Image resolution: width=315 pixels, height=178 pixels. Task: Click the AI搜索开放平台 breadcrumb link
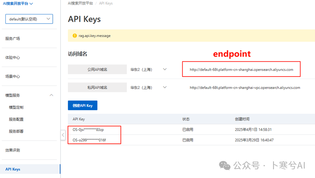[80, 3]
